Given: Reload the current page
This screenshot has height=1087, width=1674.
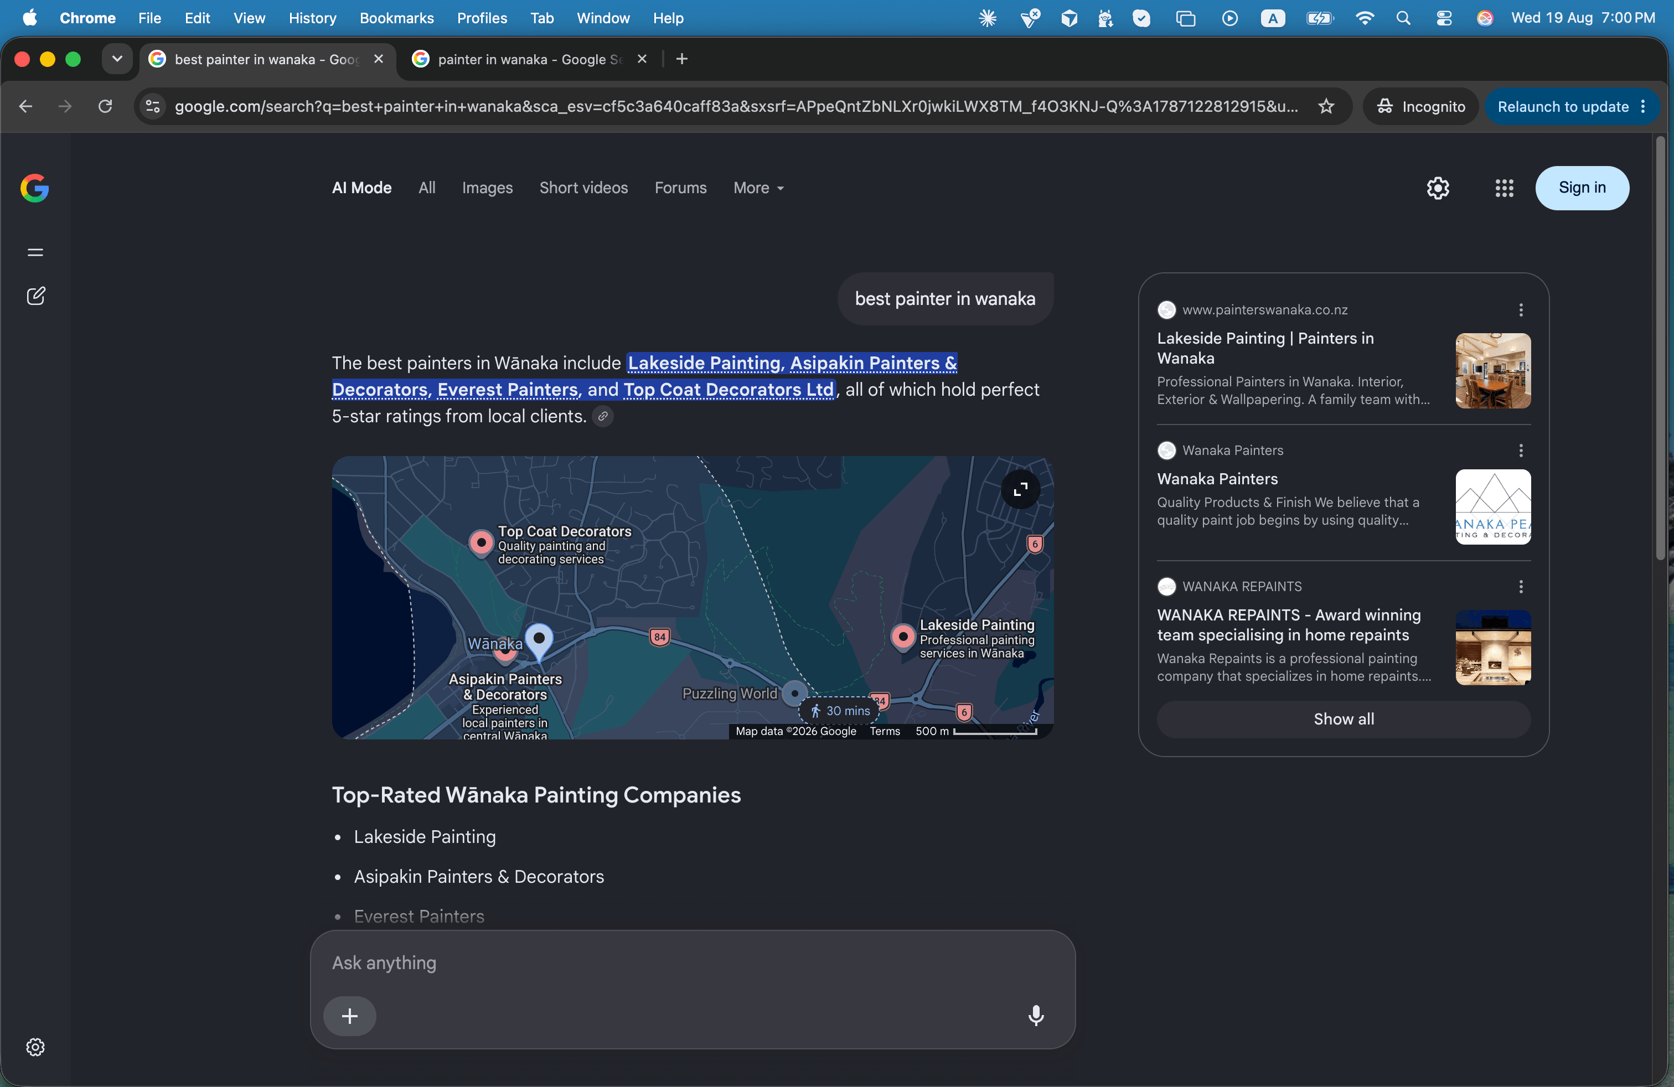Looking at the screenshot, I should pyautogui.click(x=105, y=106).
